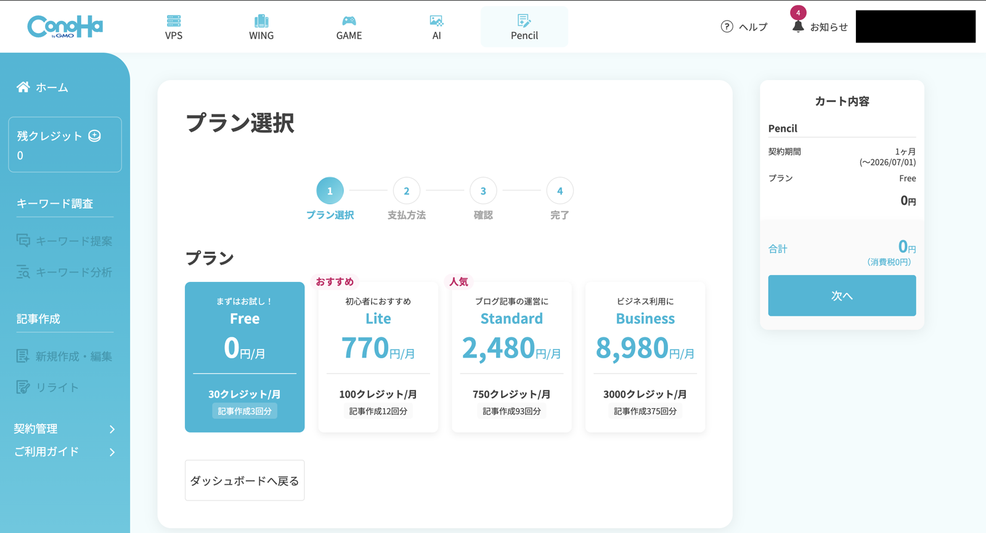Click the 記事作成 sidebar heading
986x533 pixels.
coord(38,319)
